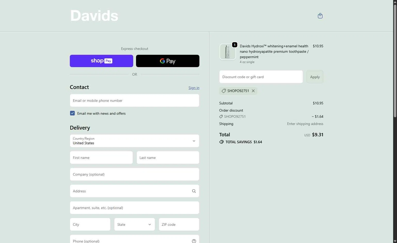The image size is (397, 243).
Task: Focus the First name field
Action: [x=101, y=158]
